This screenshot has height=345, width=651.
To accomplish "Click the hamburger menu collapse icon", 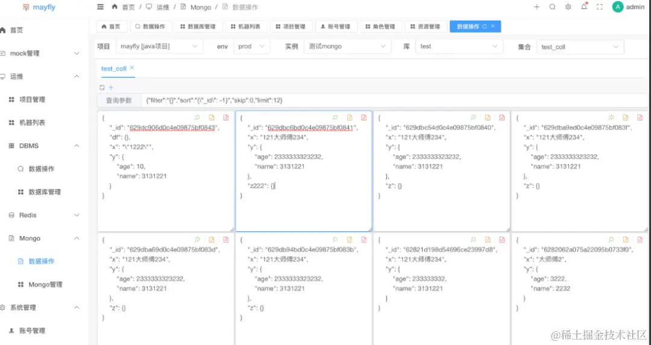I will click(x=100, y=7).
